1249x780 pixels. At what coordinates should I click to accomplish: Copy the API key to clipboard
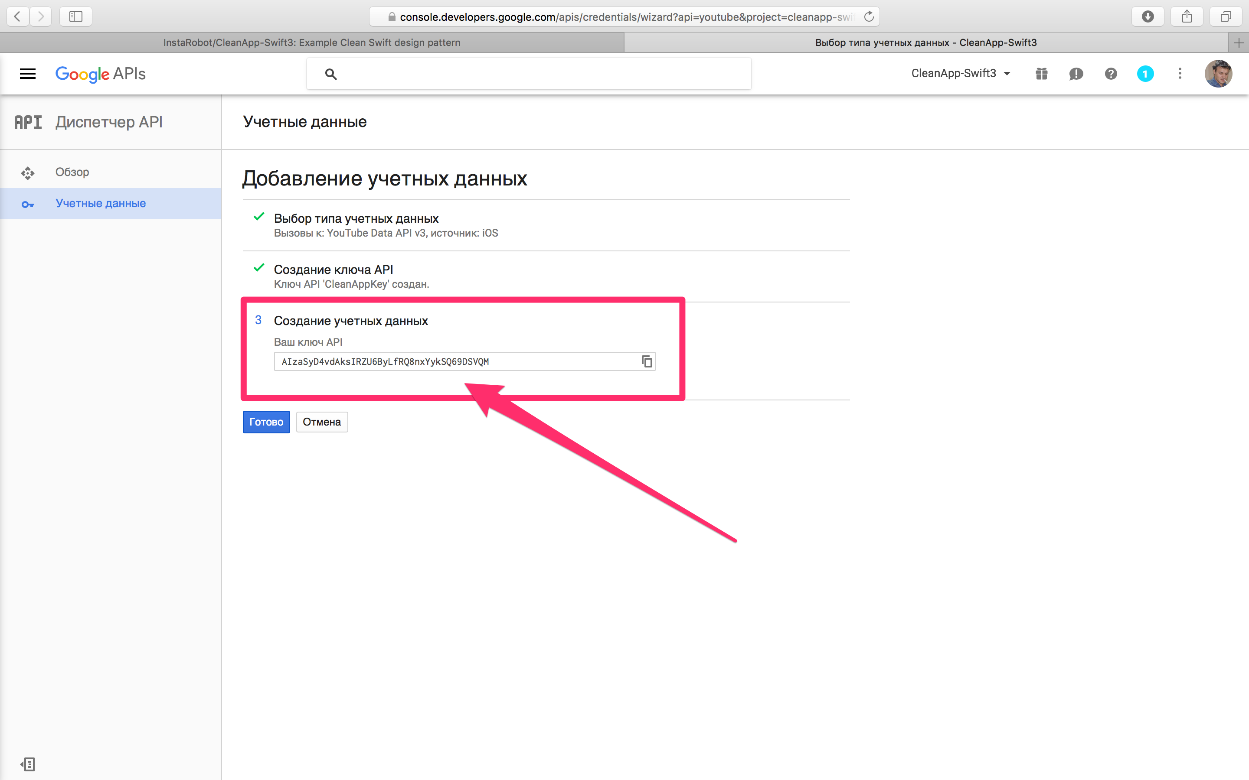[647, 362]
